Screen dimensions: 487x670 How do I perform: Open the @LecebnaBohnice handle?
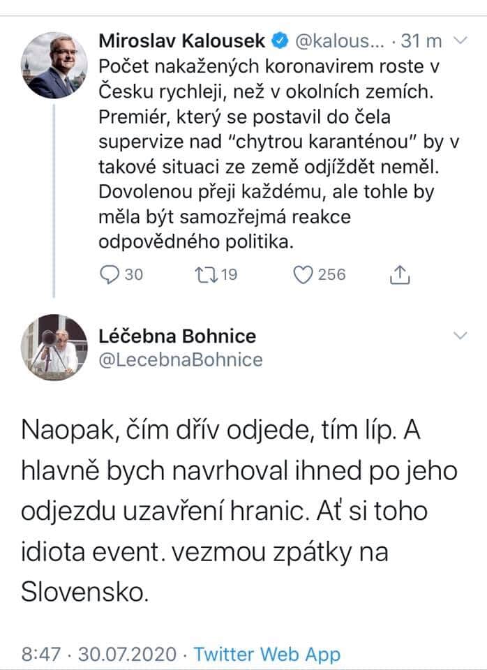[x=181, y=359]
